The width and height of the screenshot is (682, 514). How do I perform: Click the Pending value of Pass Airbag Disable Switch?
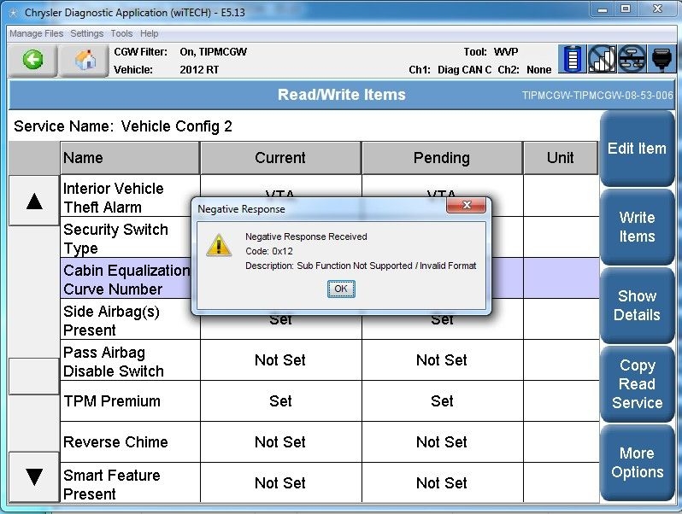(442, 360)
